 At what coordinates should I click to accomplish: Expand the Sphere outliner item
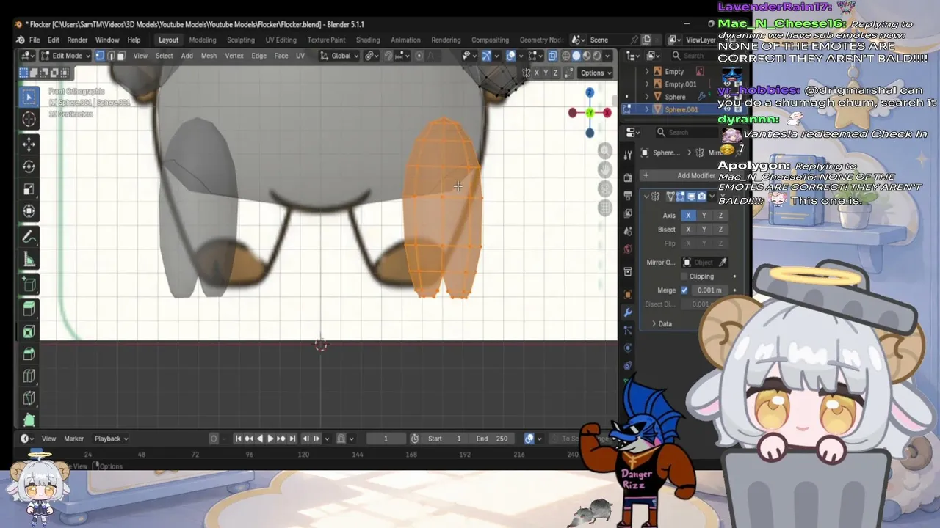[647, 97]
